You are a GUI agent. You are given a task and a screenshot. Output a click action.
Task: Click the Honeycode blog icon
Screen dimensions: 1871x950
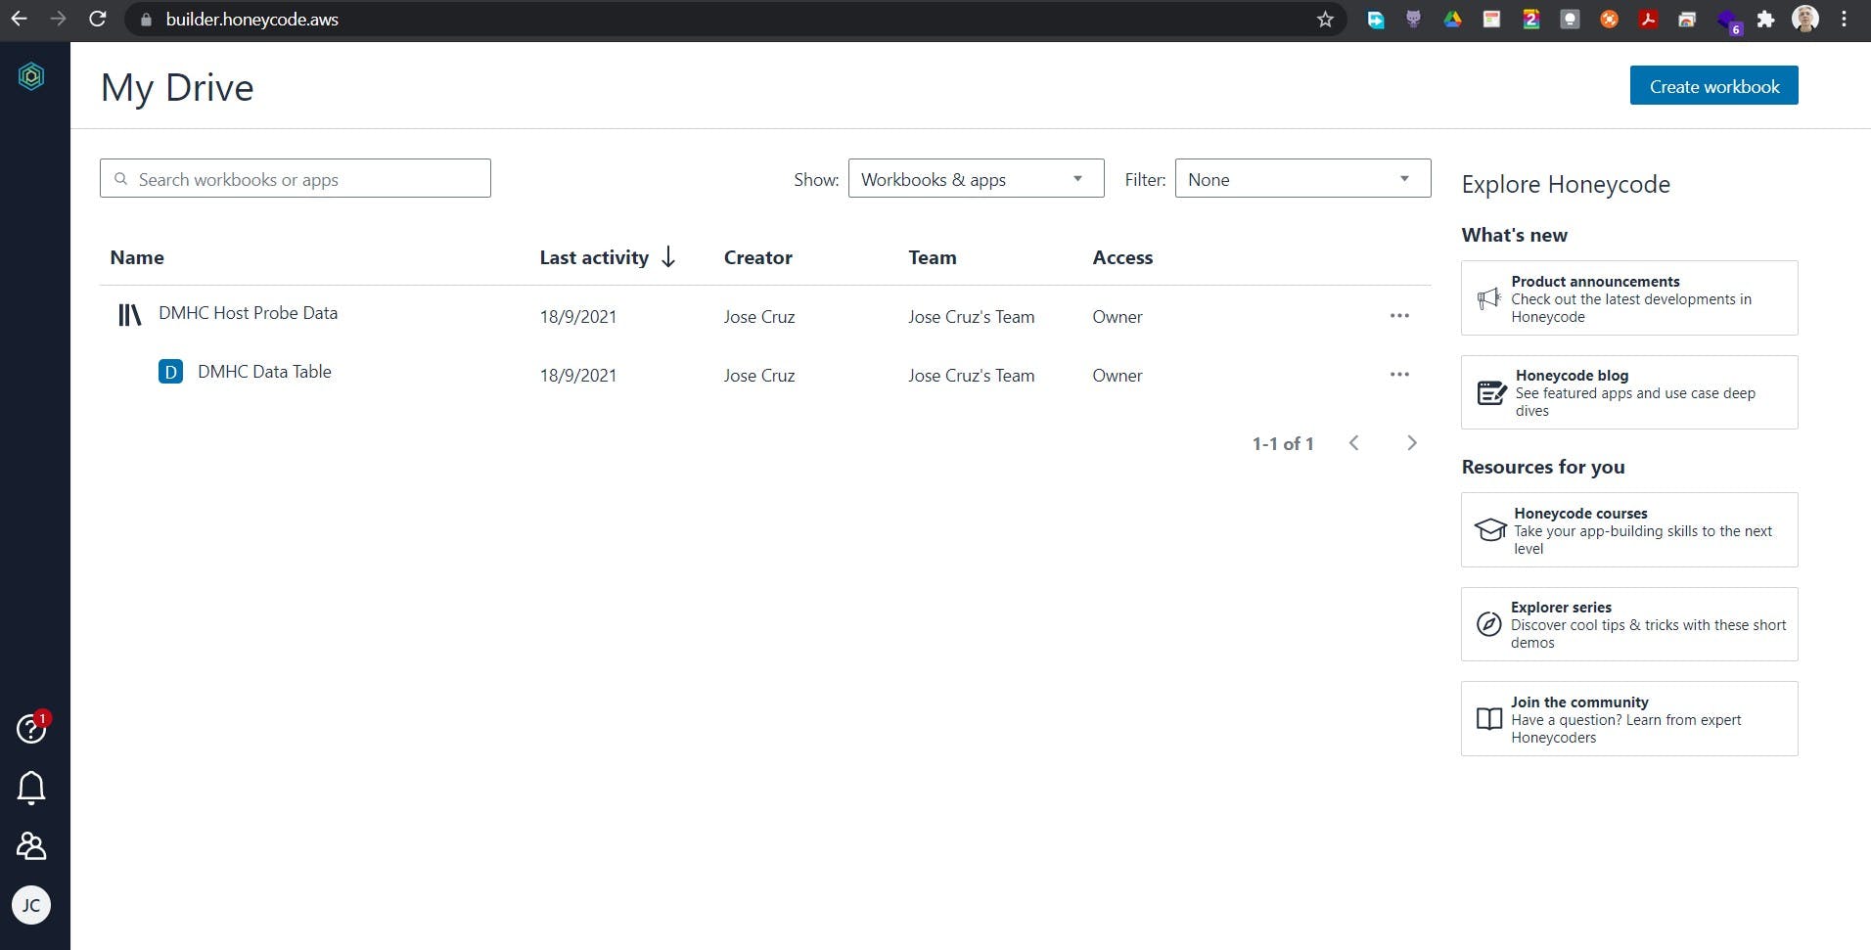1491,393
